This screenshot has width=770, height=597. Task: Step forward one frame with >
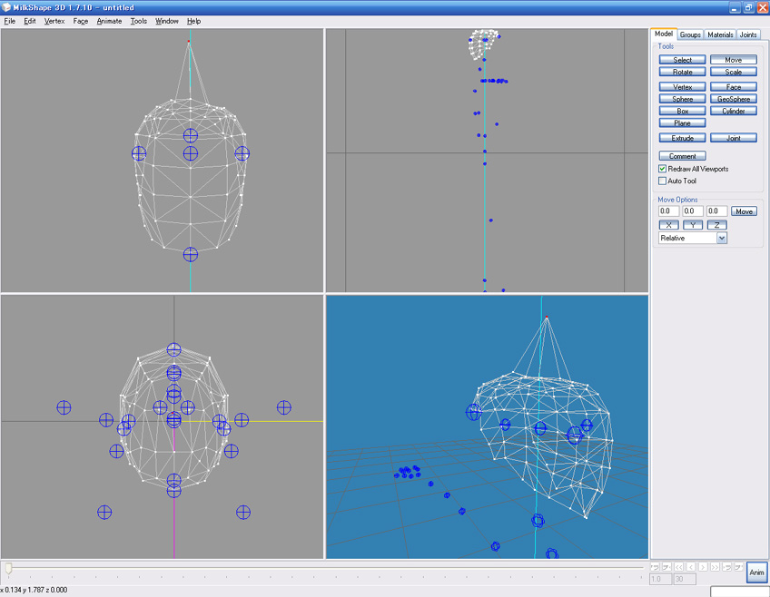click(x=703, y=567)
